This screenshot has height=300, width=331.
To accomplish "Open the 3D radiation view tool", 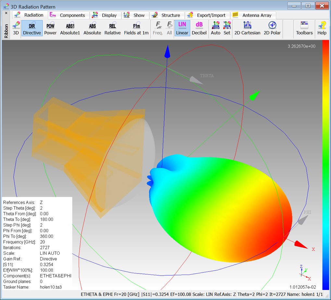I will [x=16, y=29].
